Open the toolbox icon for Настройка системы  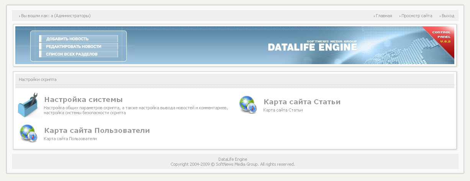(28, 105)
